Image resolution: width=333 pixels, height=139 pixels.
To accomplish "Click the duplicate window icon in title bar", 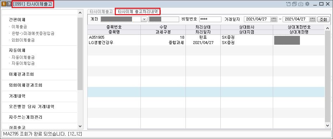I will point(294,4).
